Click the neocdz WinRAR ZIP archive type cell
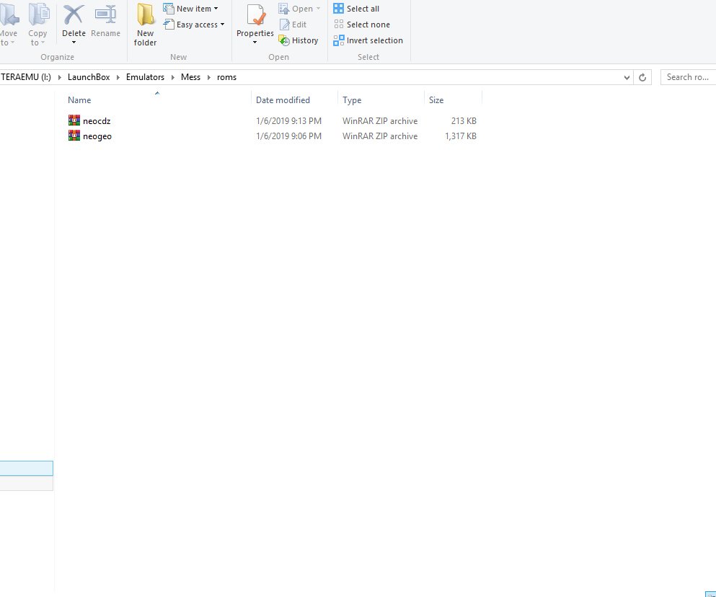 380,121
